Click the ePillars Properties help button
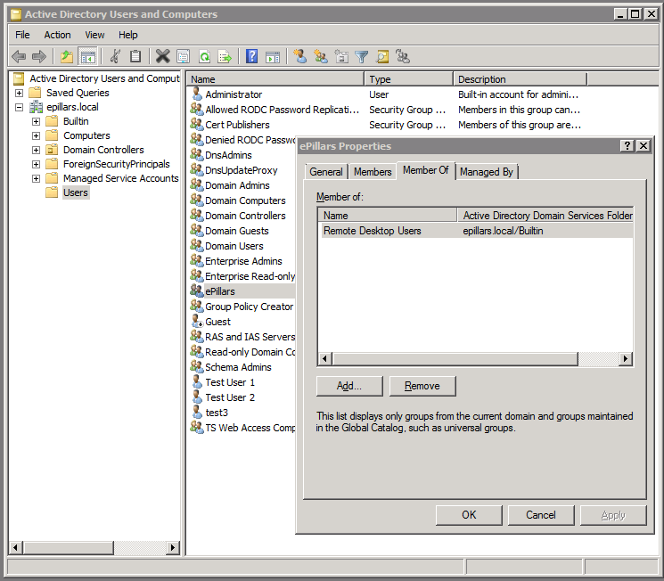Image resolution: width=664 pixels, height=581 pixels. click(627, 145)
